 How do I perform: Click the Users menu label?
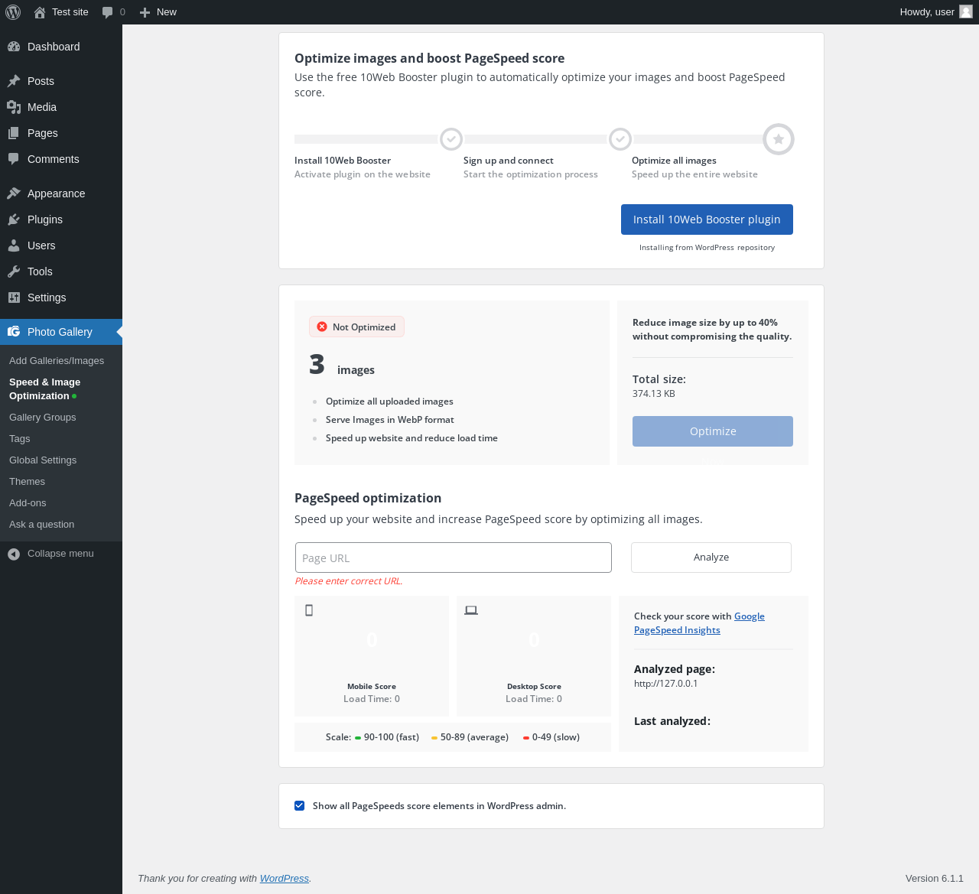41,245
